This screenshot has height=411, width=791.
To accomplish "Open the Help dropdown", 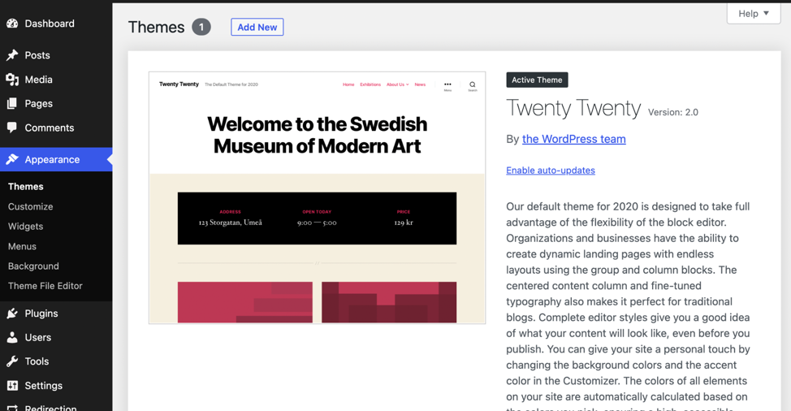I will pos(754,14).
